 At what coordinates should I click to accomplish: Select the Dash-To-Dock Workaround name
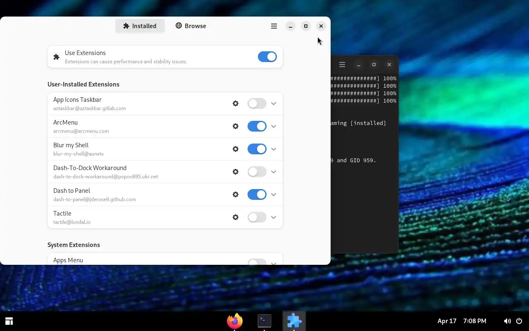point(90,168)
